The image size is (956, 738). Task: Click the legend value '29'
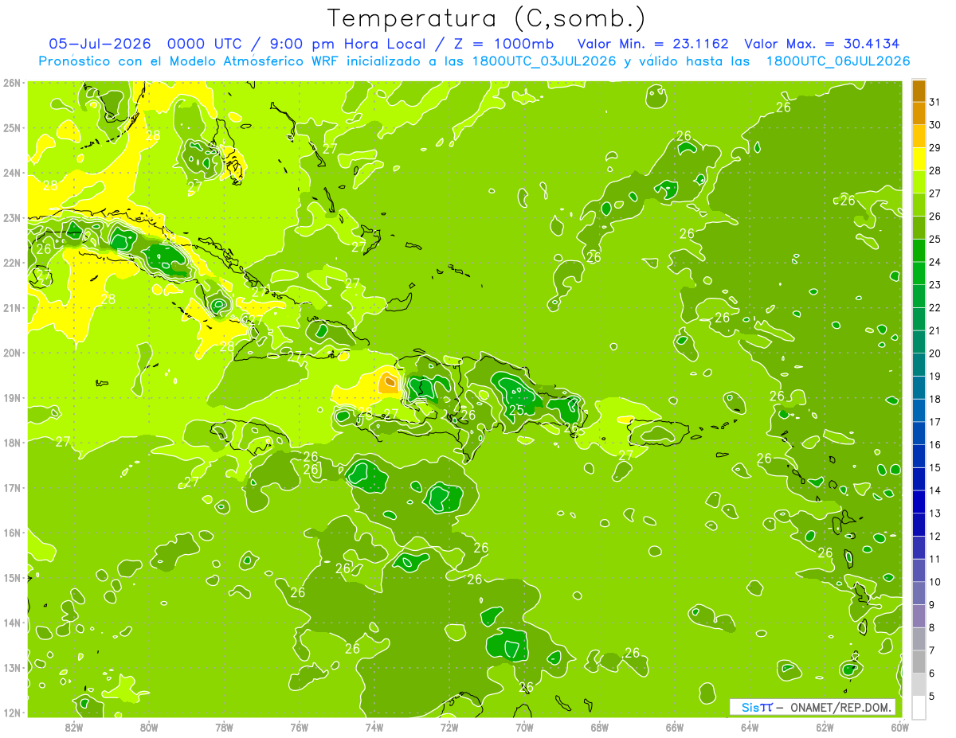[935, 148]
